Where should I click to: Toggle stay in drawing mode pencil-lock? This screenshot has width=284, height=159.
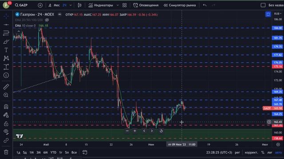tap(6, 115)
